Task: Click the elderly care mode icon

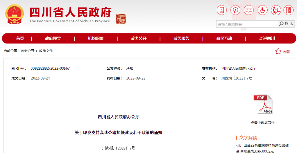Action: click(276, 10)
